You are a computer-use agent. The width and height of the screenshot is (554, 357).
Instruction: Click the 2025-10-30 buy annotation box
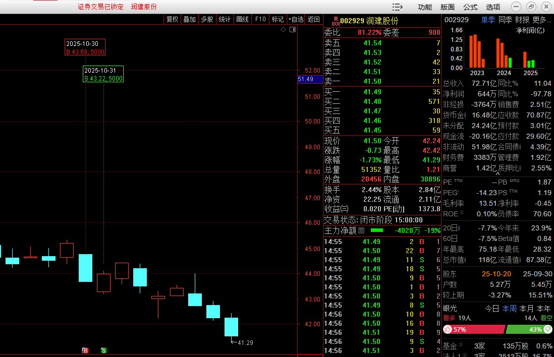[85, 47]
